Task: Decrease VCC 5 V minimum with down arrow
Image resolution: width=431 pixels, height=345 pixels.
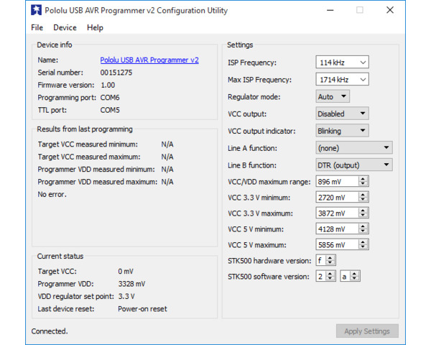Action: click(363, 231)
